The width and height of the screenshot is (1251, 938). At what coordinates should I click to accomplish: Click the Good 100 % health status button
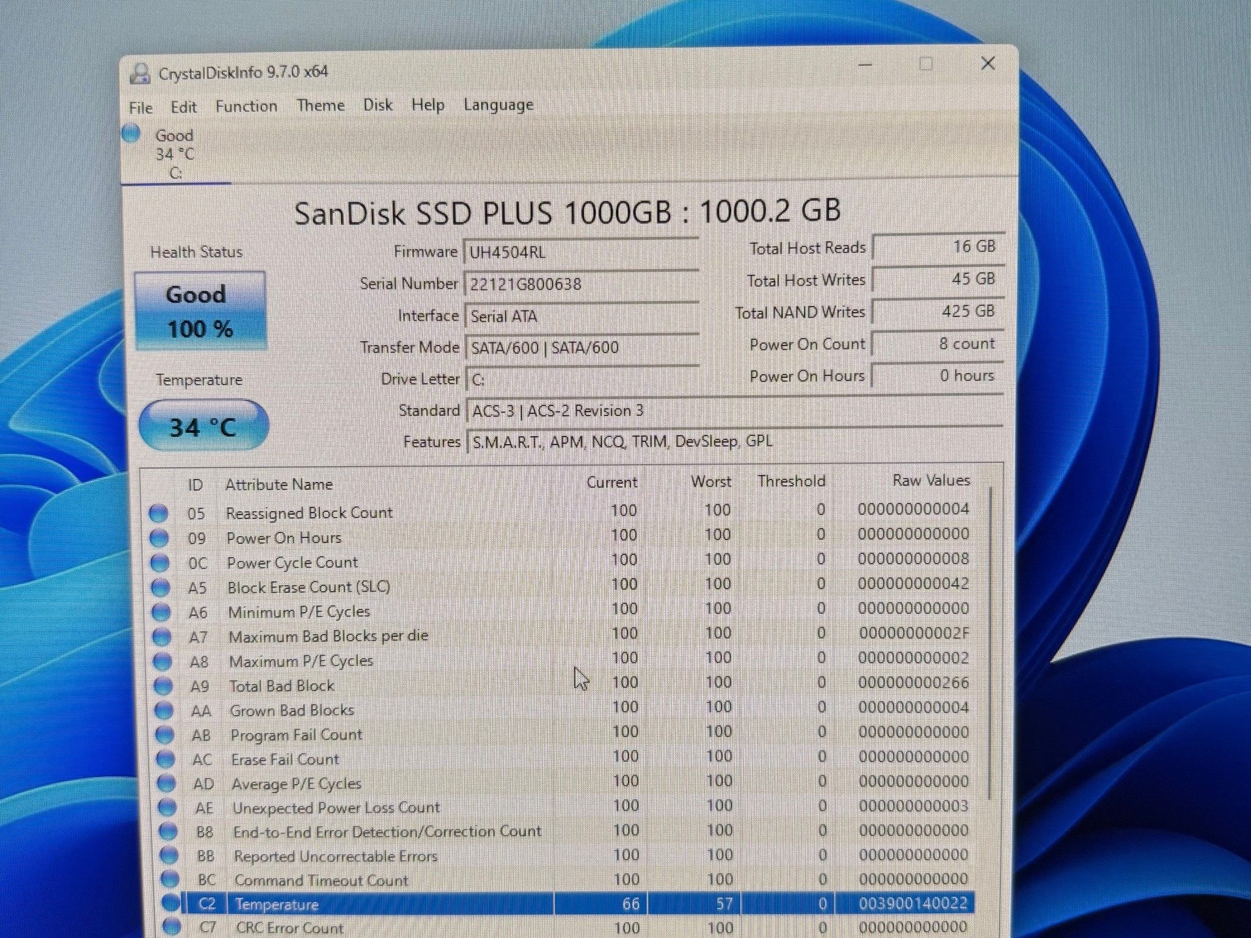(200, 311)
